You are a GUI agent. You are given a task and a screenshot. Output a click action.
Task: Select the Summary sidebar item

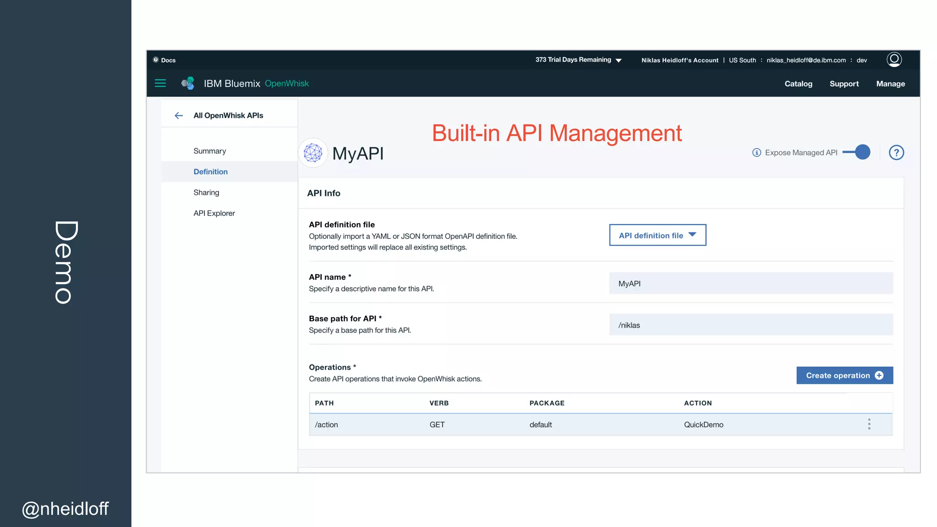[210, 151]
